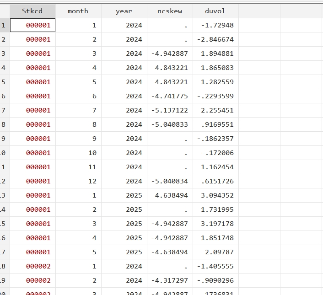Click ncskew -4.942887 in the 1.851748 row
The image size is (323, 295).
pos(170,238)
